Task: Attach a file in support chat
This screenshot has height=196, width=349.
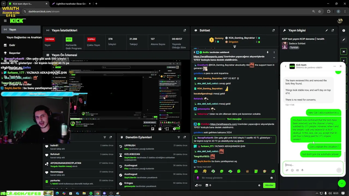Action: click(287, 170)
